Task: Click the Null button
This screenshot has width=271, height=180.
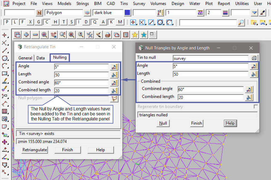Action: click(163, 123)
